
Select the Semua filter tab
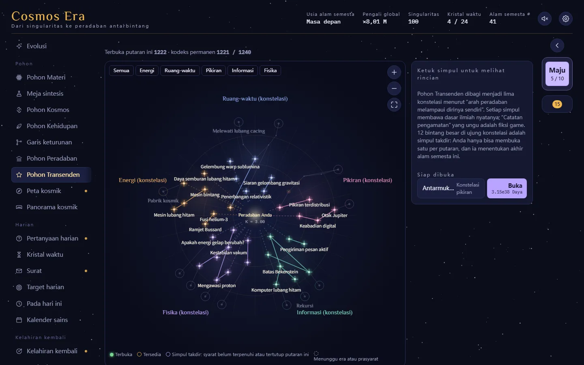[x=121, y=71]
